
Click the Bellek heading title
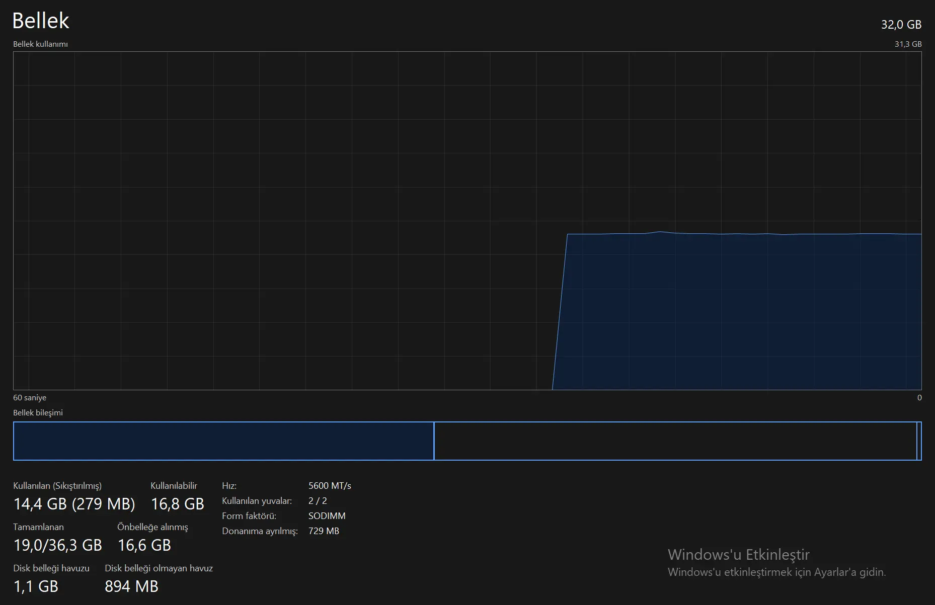click(x=41, y=21)
